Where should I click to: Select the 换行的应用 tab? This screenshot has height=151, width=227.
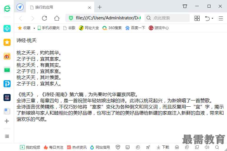[60, 7]
